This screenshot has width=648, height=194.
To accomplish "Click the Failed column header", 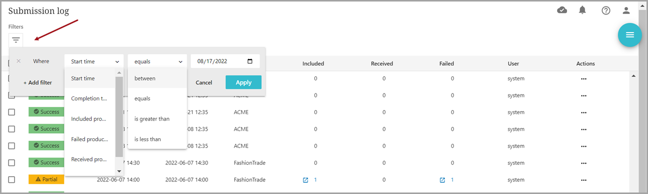I will [x=446, y=64].
